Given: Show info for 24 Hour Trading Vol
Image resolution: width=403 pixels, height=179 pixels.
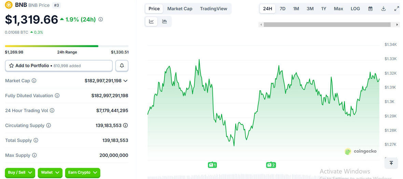Looking at the screenshot, I should click(52, 110).
